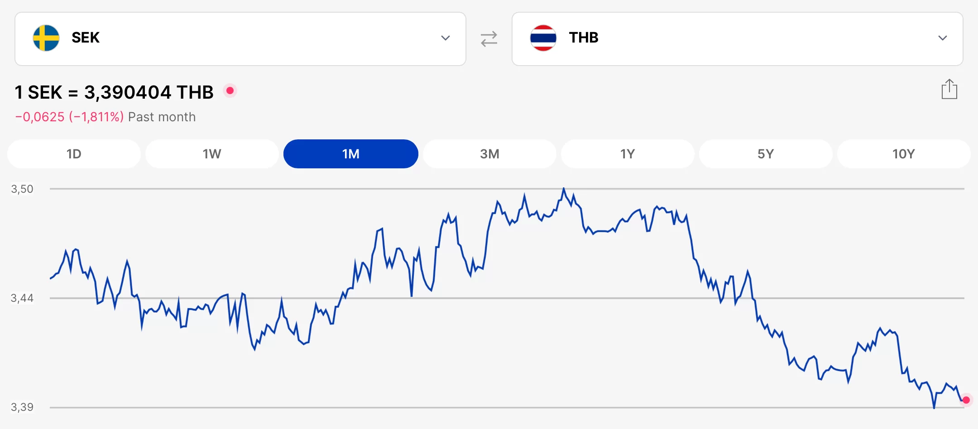Show the 3M time range chart
Viewport: 978px width, 429px height.
click(x=489, y=154)
